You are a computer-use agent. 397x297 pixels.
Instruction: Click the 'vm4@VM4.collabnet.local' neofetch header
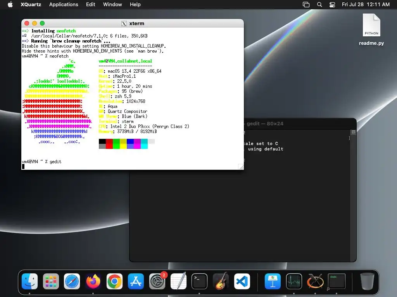[125, 61]
